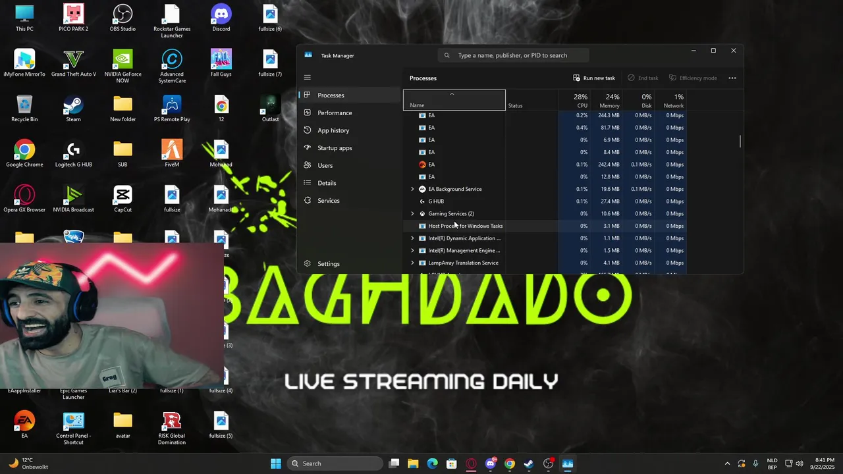This screenshot has width=843, height=474.
Task: Select Google Chrome desktop shortcut
Action: tap(24, 153)
